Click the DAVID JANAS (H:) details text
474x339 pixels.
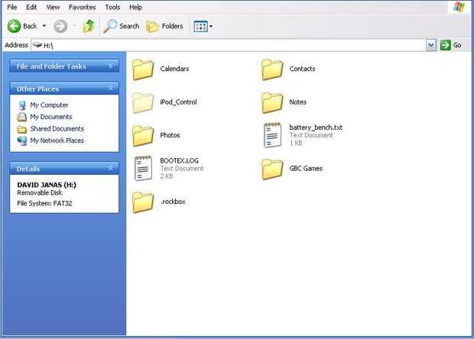tap(47, 185)
